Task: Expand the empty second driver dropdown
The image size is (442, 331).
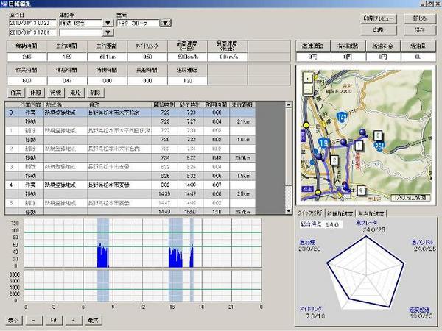Action: click(x=108, y=32)
